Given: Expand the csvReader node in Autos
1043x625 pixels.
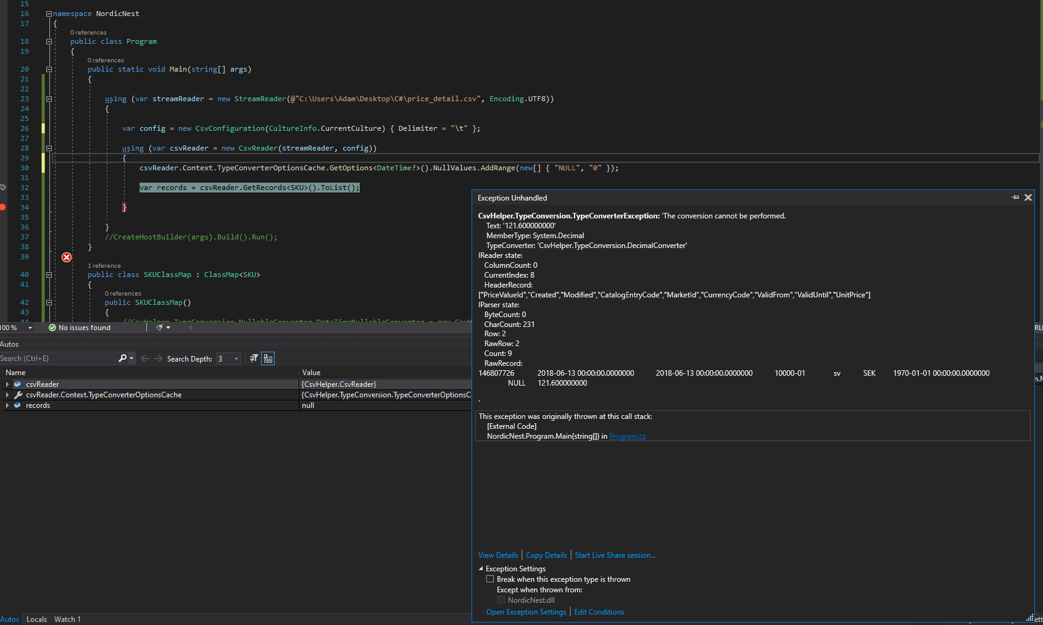Looking at the screenshot, I should (x=7, y=384).
